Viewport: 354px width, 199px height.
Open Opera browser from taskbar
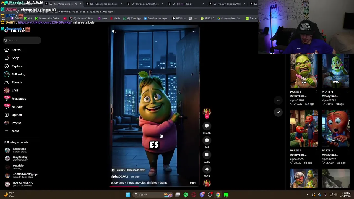(194, 195)
